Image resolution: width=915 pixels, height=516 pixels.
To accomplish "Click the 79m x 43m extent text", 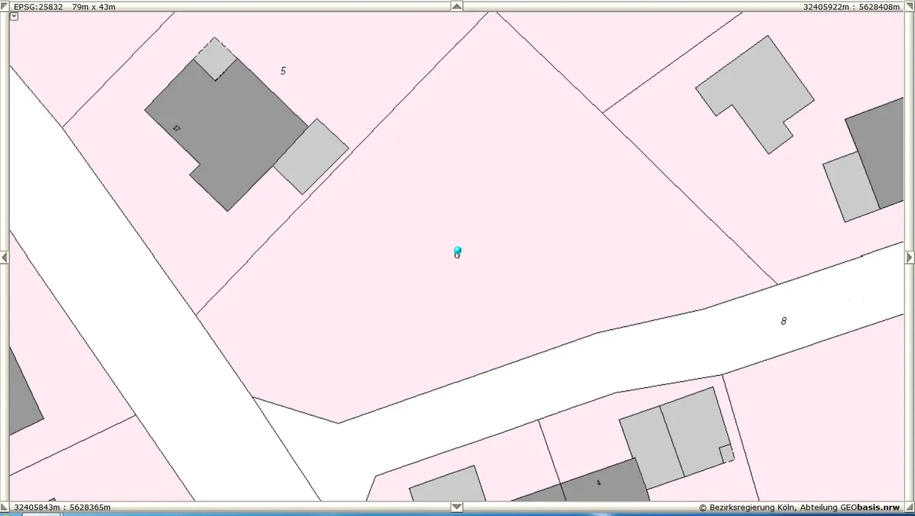I will point(94,6).
